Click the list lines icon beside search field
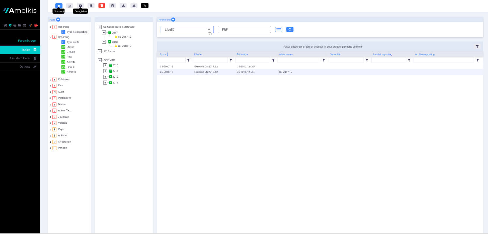The height and width of the screenshot is (234, 488). 279,29
